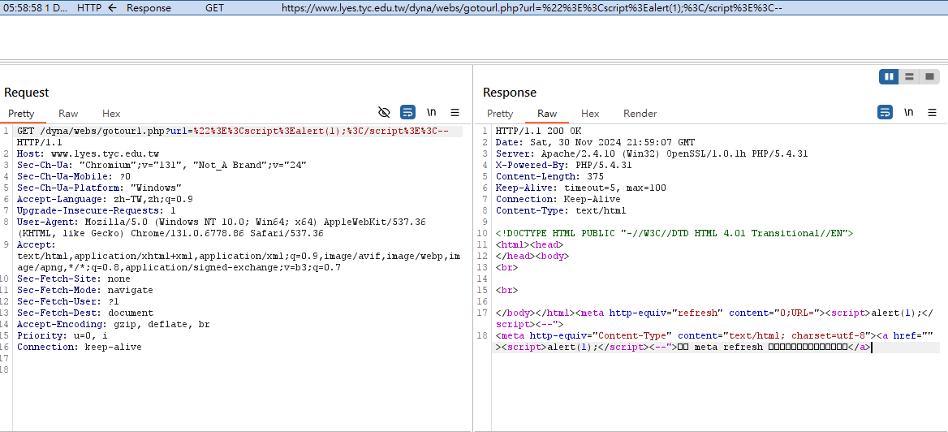Screen dimensions: 948x432
Task: Switch Response view to Hex tab
Action: [x=590, y=114]
